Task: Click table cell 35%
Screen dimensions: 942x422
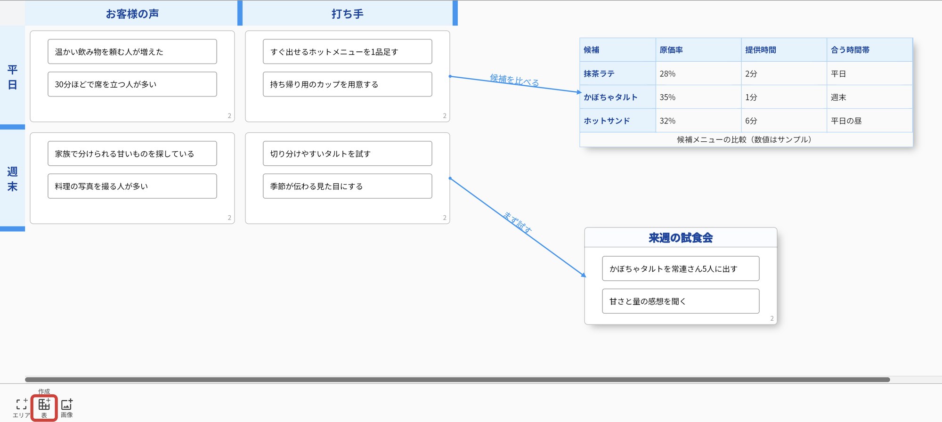Action: 698,97
